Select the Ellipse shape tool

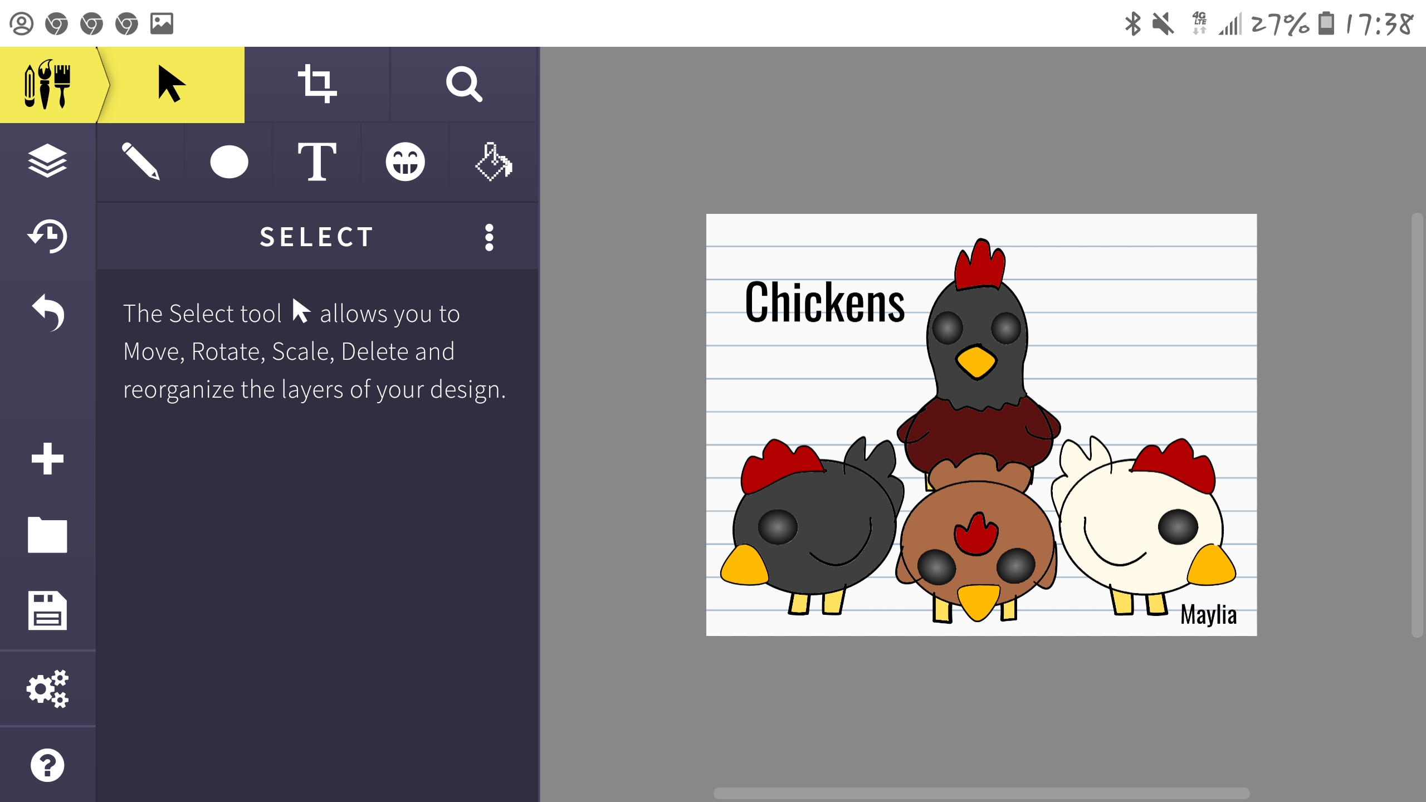pos(228,160)
